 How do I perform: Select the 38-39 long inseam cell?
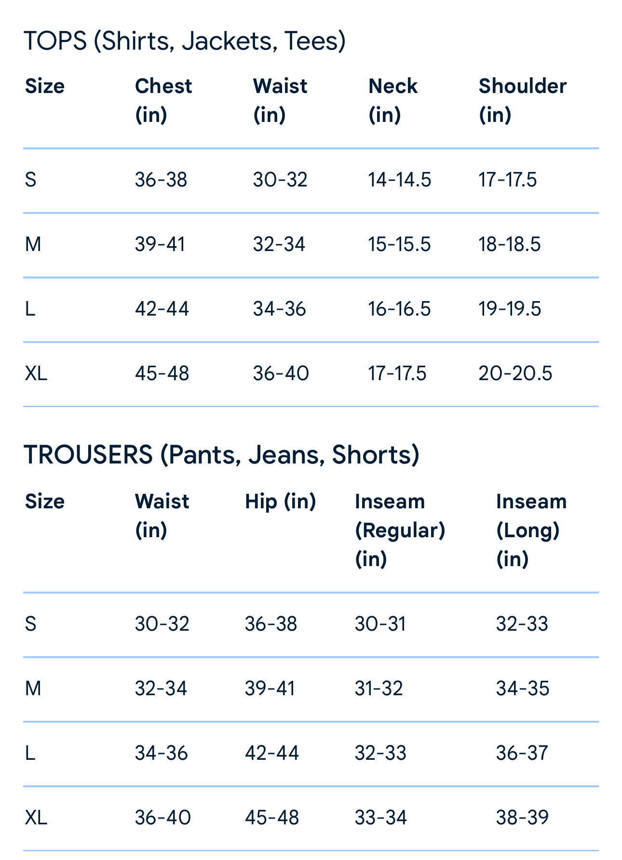[x=522, y=818]
